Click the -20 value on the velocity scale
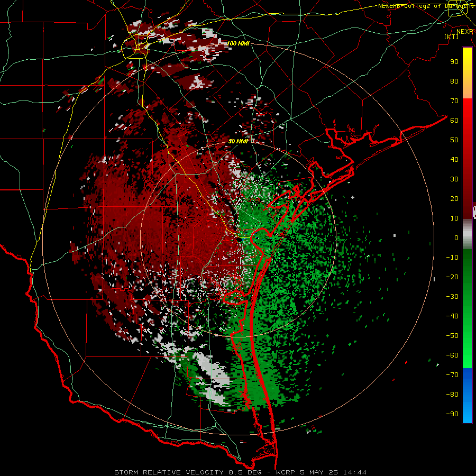 coord(452,277)
